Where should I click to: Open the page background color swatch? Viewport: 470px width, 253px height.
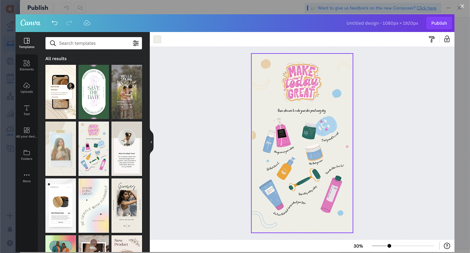[157, 39]
